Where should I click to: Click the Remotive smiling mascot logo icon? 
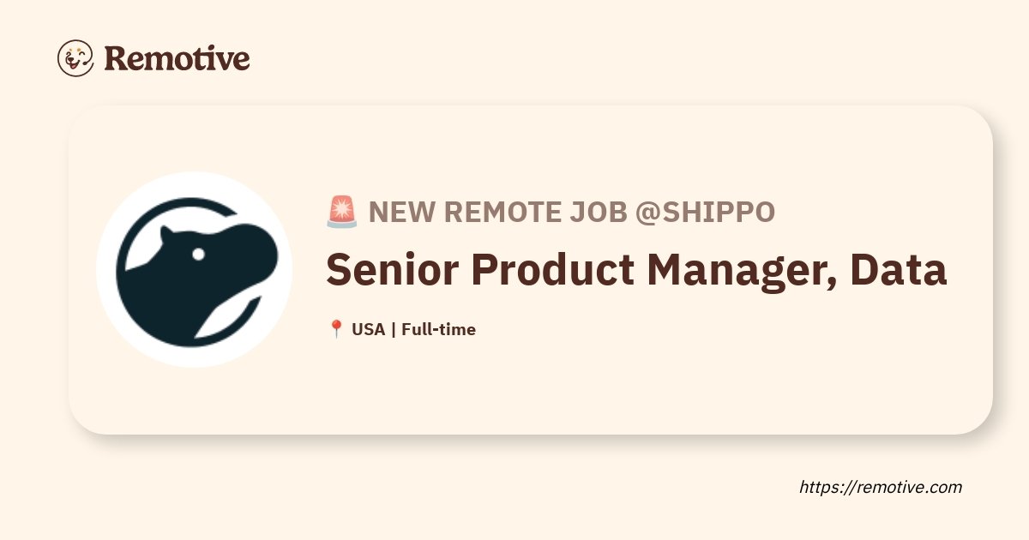coord(75,58)
